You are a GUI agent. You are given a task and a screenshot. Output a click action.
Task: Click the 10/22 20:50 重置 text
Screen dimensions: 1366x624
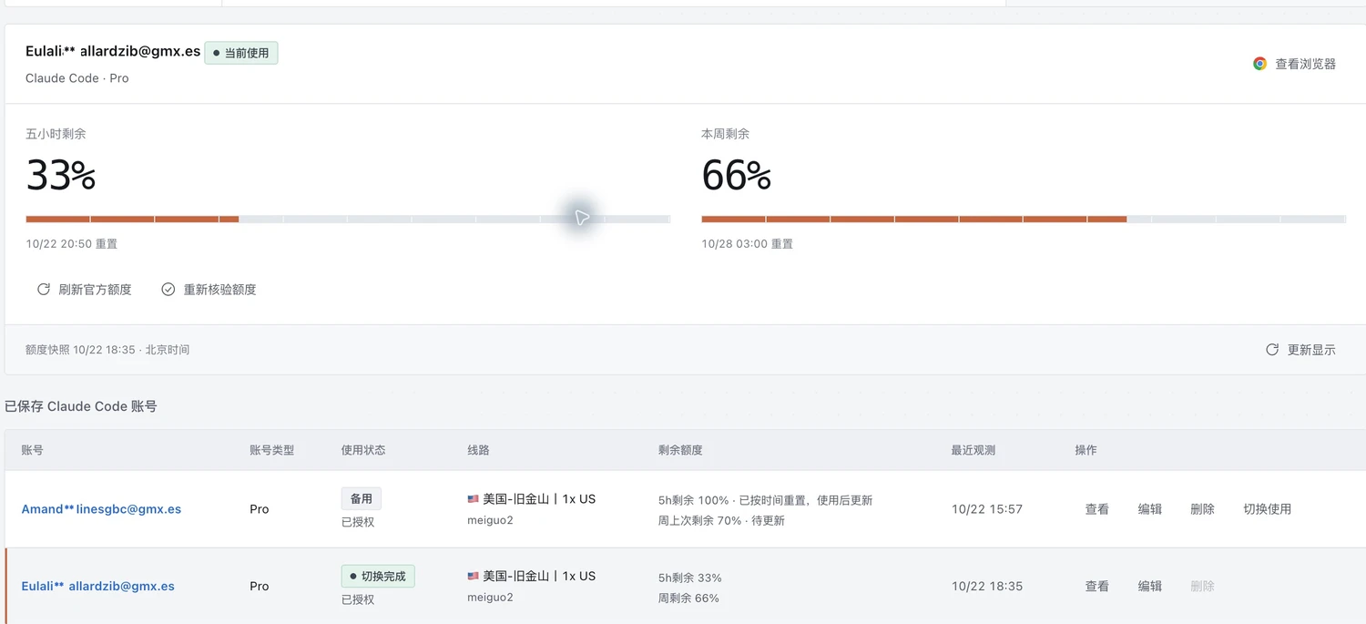(x=71, y=244)
